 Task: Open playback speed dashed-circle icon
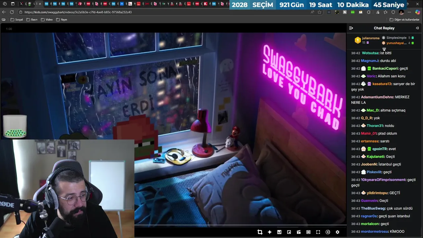328,232
